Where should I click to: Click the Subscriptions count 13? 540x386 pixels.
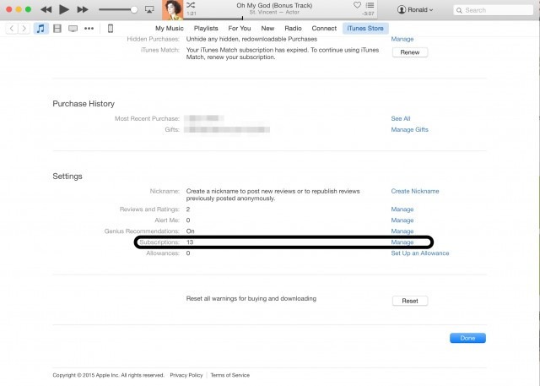[x=190, y=242]
